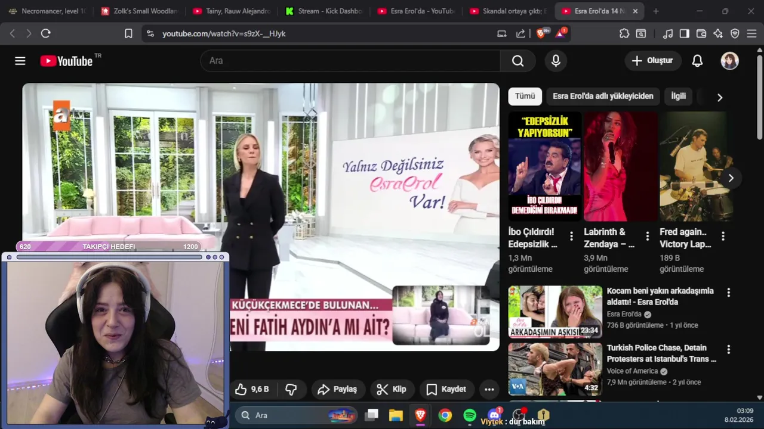
Task: Share this page from the address bar
Action: pyautogui.click(x=520, y=33)
